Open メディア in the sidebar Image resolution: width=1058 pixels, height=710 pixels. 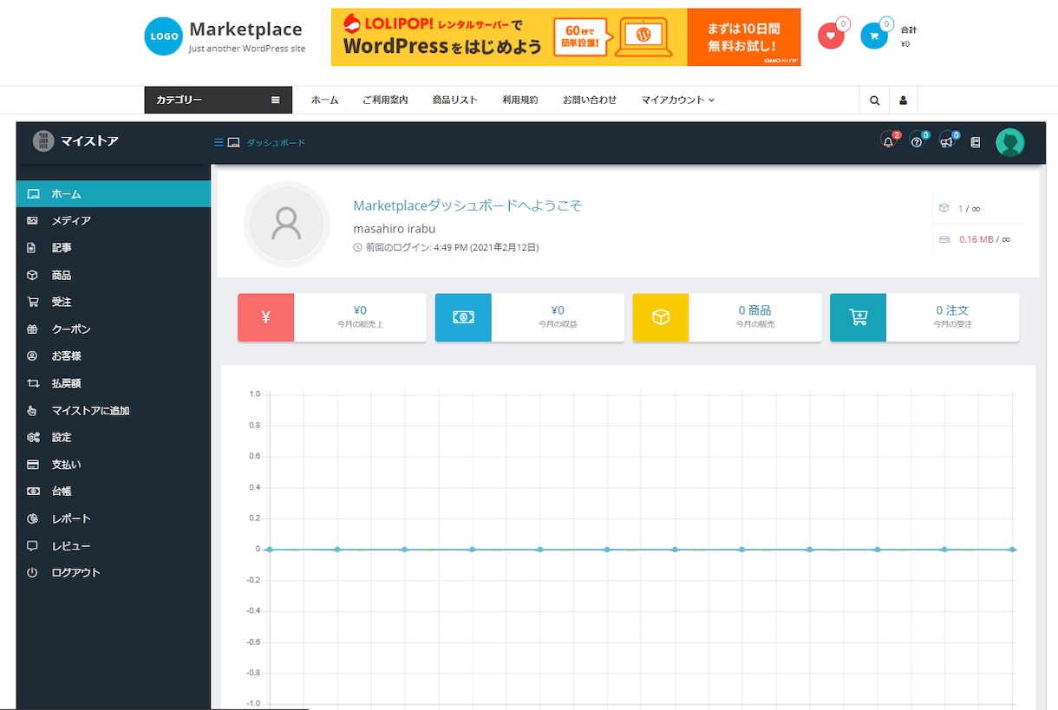[114, 221]
